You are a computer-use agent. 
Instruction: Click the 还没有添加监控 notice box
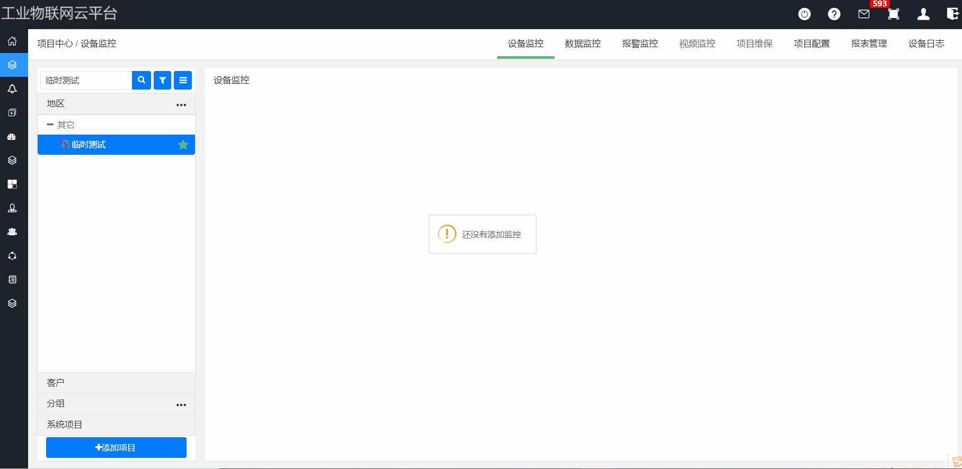click(482, 234)
